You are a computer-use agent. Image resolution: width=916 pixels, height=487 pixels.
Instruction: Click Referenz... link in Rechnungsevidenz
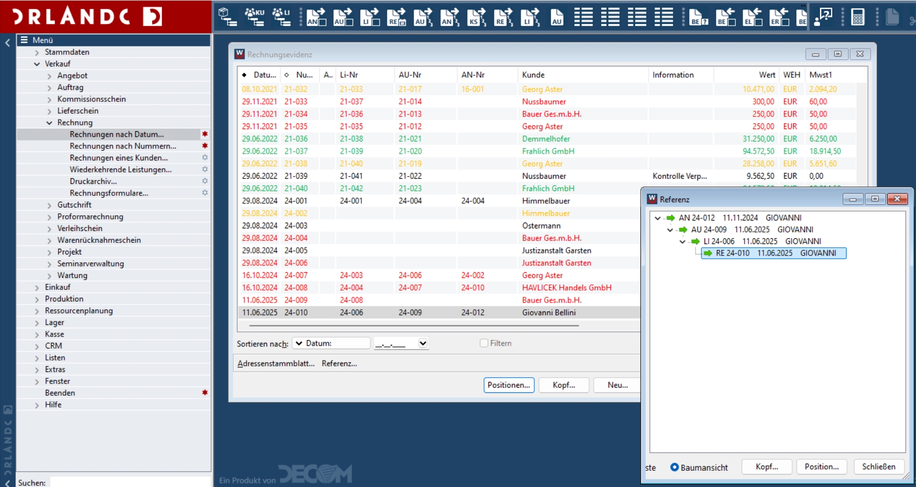339,364
